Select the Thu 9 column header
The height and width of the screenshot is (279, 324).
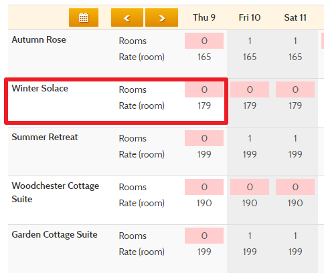[x=204, y=17]
